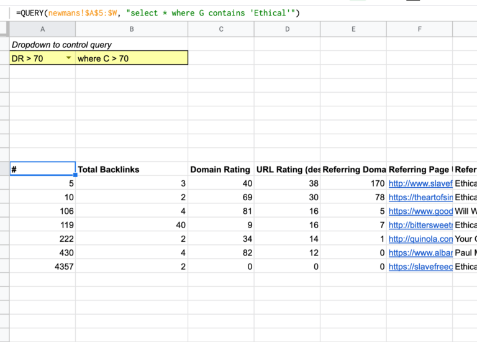The width and height of the screenshot is (477, 342).
Task: Select column A header
Action: pyautogui.click(x=42, y=29)
